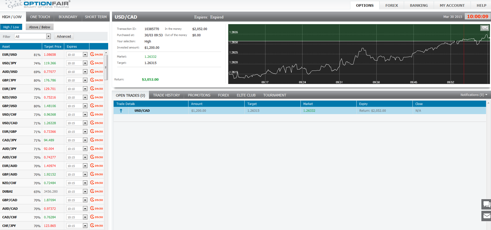Screen dimensions: 491x230
Task: Click the clock icon in AUD/USD row
Action: point(92,71)
